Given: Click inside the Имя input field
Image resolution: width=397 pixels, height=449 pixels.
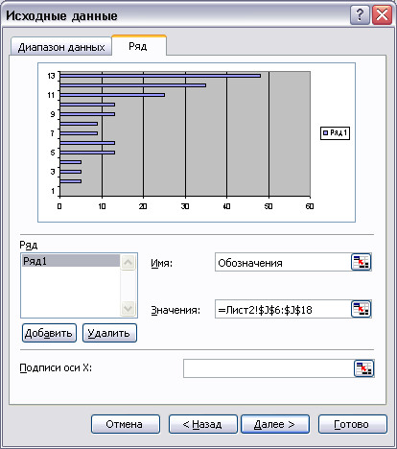Looking at the screenshot, I should coord(283,262).
